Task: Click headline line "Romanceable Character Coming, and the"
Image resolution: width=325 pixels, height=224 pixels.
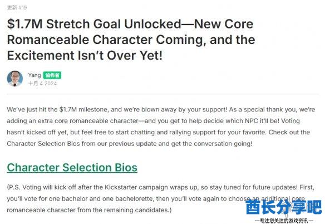Action: pos(131,40)
